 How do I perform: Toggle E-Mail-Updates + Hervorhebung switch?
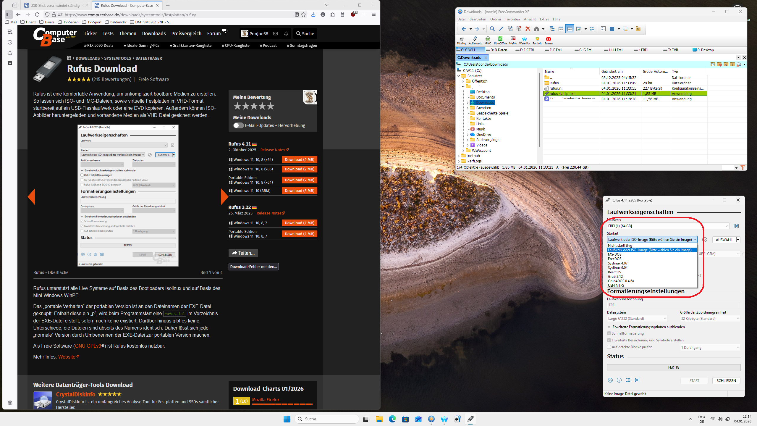click(238, 125)
